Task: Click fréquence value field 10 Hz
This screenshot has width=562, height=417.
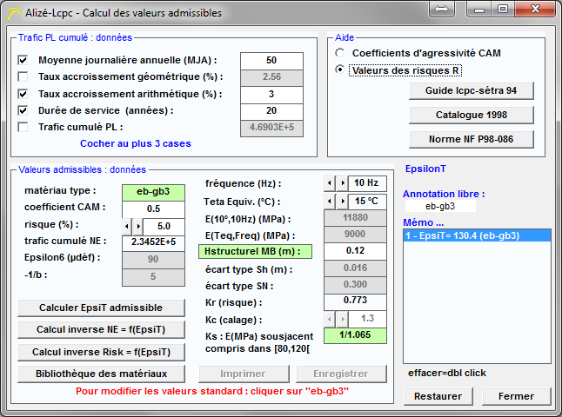Action: [367, 183]
